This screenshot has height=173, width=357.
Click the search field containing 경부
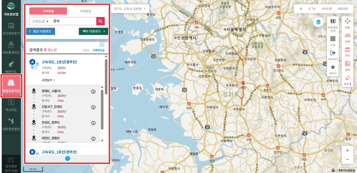coord(73,21)
